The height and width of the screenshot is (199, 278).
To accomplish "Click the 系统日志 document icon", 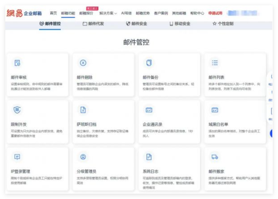I will pyautogui.click(x=149, y=157).
